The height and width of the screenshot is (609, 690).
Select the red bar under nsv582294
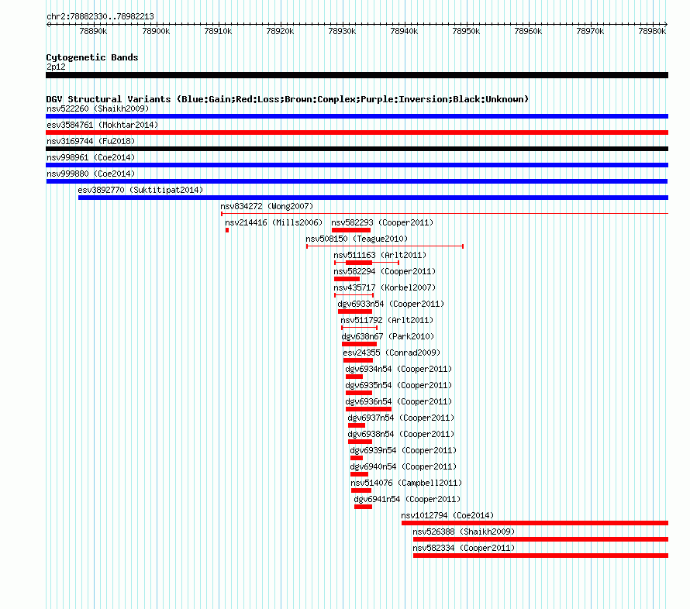tap(347, 279)
